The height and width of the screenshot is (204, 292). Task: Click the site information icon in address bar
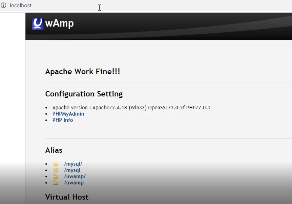tap(4, 6)
